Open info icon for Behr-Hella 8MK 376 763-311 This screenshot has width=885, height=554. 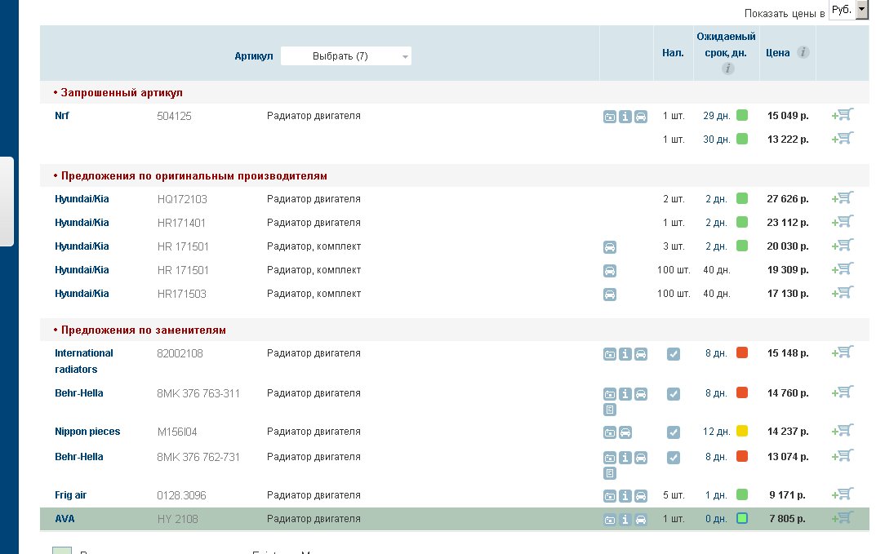[625, 394]
